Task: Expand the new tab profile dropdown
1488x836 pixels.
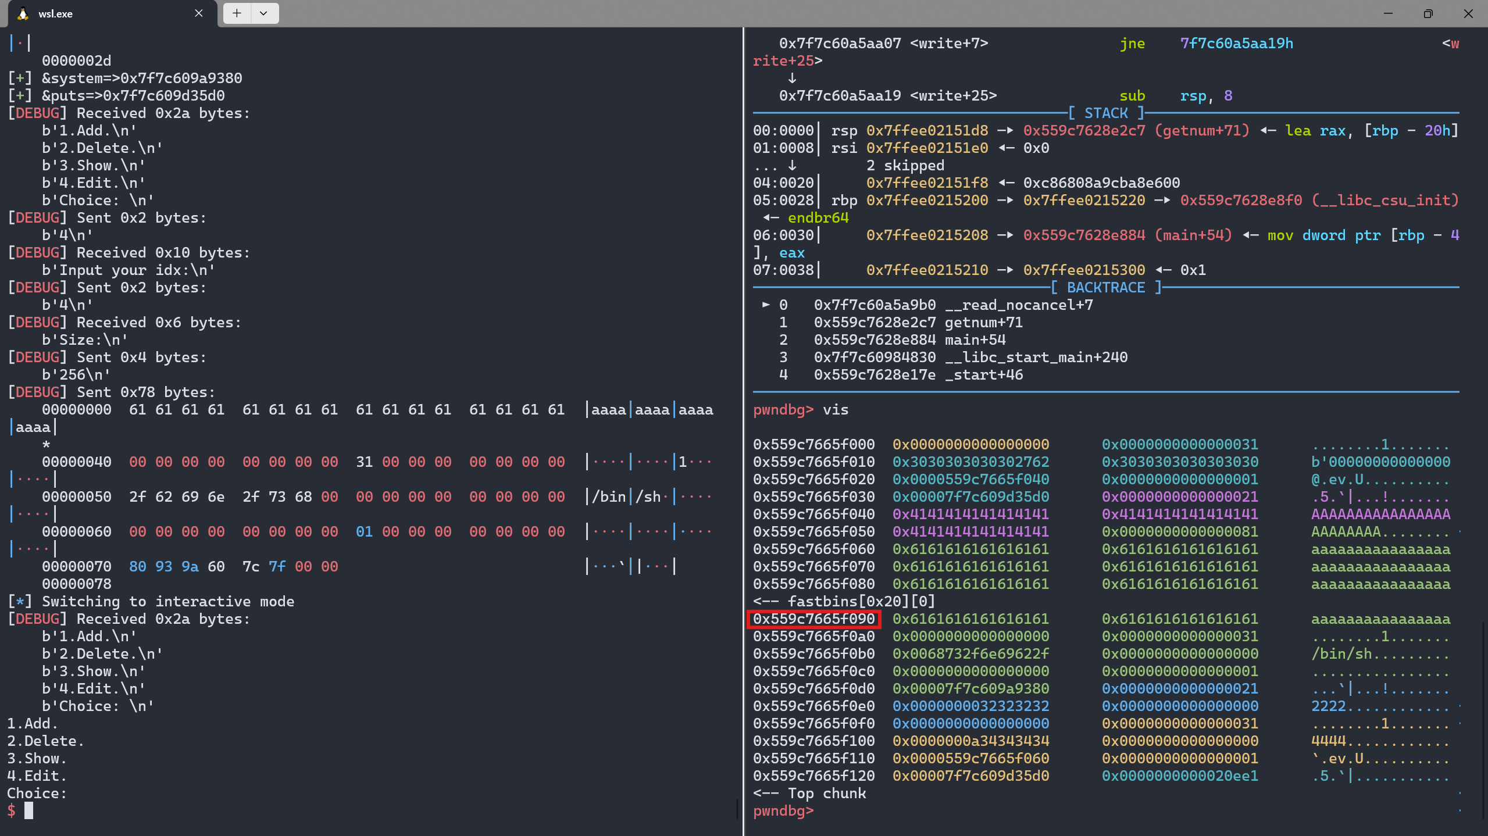Action: click(x=264, y=13)
